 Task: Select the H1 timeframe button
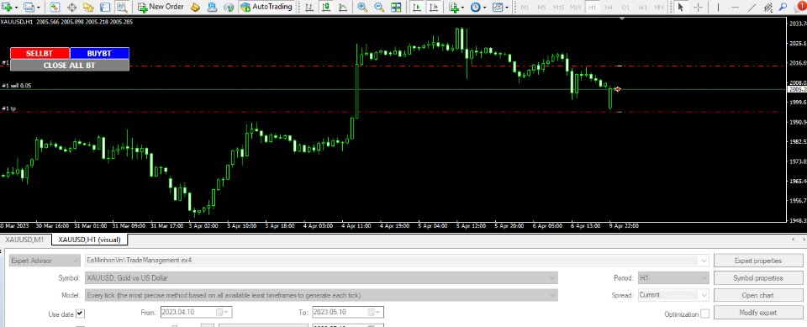click(x=593, y=8)
